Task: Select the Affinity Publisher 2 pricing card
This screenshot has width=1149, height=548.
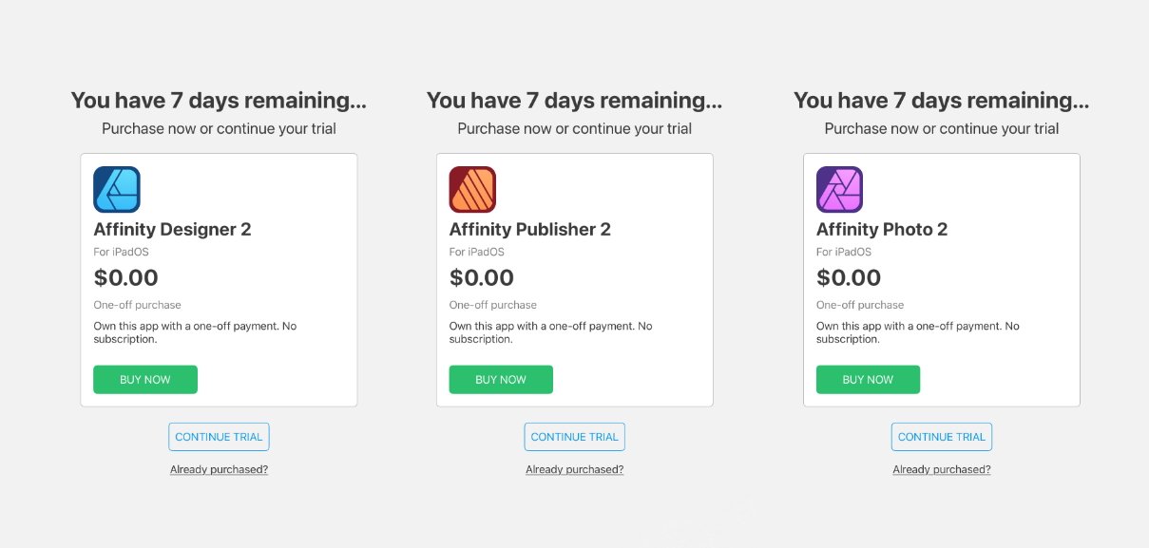Action: click(574, 279)
